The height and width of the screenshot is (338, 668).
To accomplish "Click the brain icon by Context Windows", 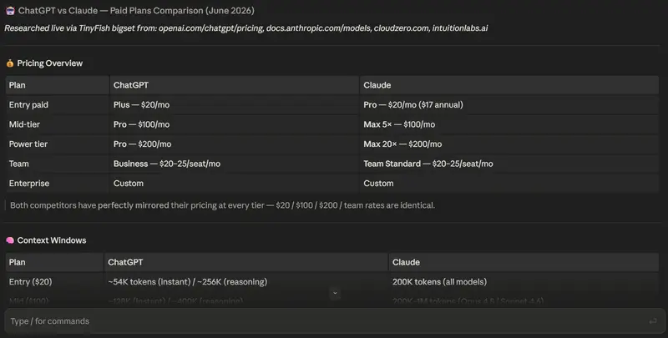I will (x=10, y=240).
